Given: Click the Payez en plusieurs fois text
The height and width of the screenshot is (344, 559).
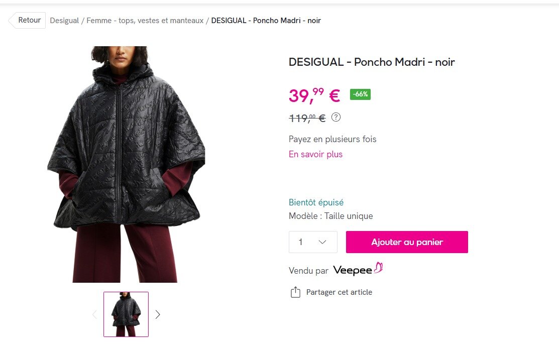Looking at the screenshot, I should [332, 139].
